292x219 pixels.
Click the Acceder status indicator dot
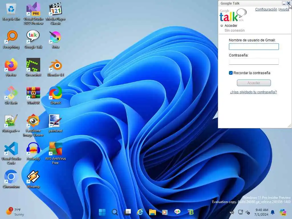222,25
